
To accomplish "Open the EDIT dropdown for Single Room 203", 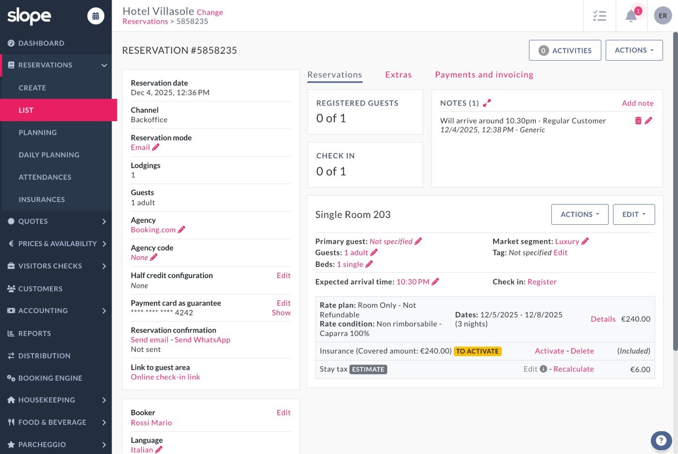I will [633, 214].
